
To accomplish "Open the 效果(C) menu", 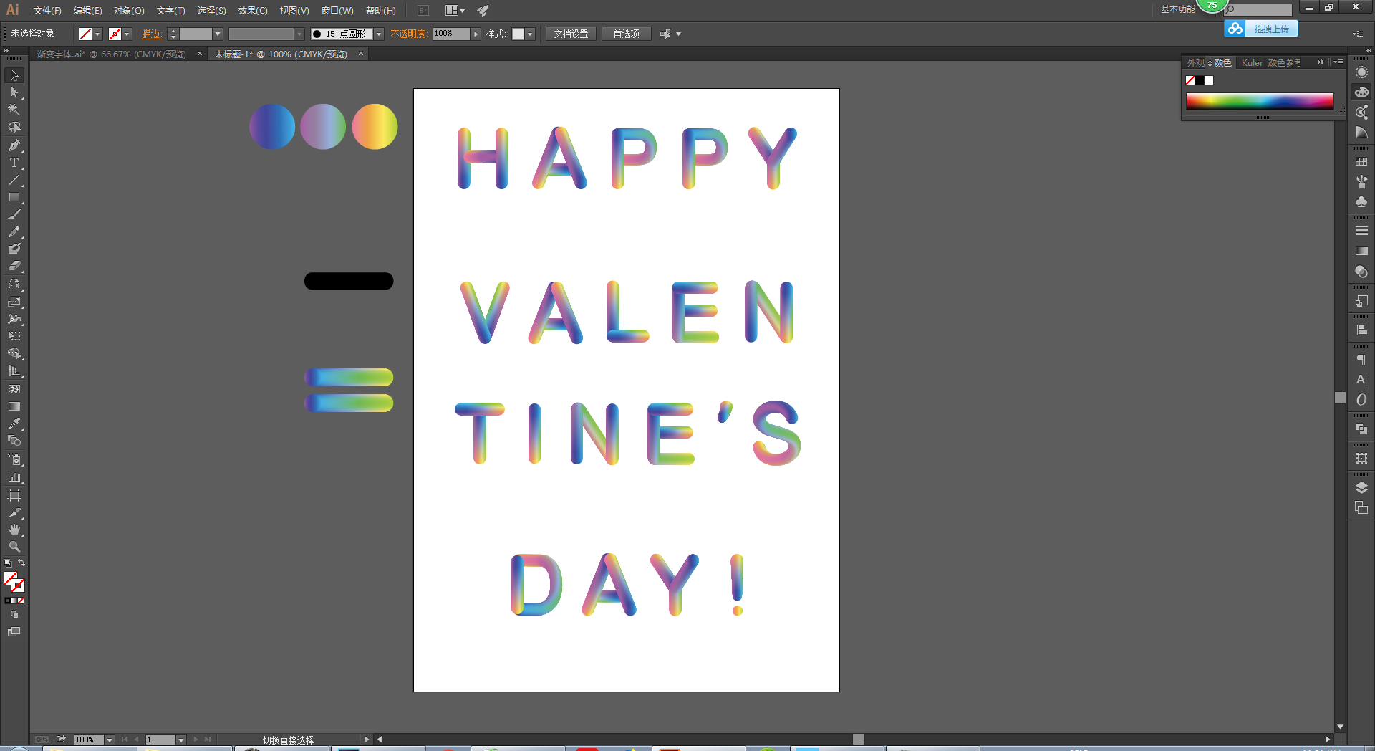I will coord(253,11).
